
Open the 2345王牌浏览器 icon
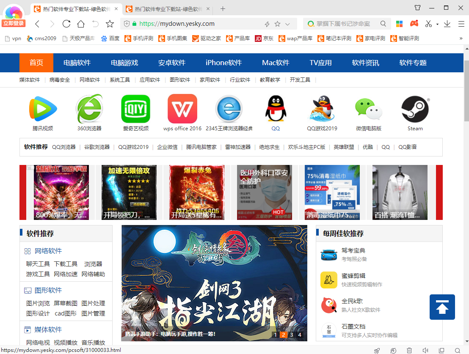229,109
